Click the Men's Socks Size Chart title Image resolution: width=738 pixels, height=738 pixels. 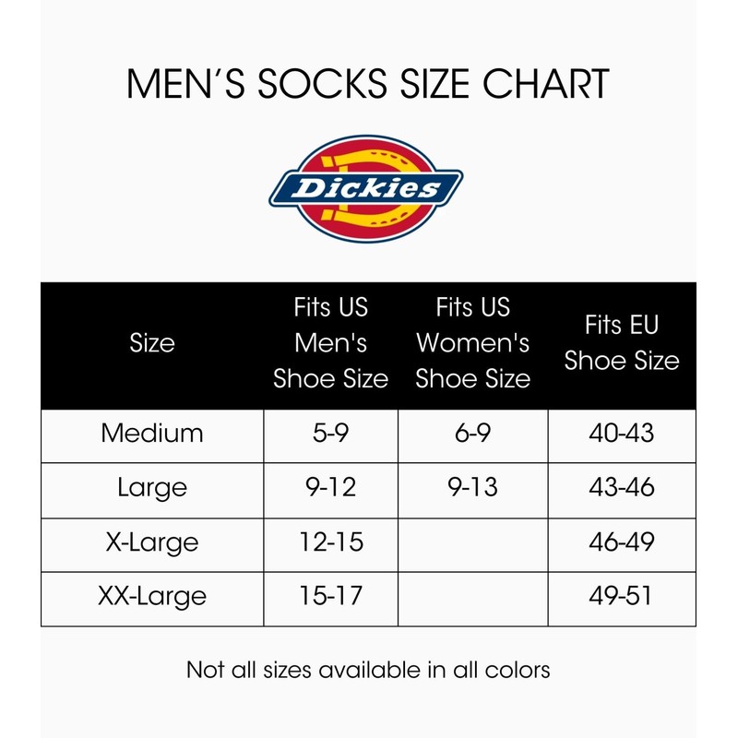368,84
